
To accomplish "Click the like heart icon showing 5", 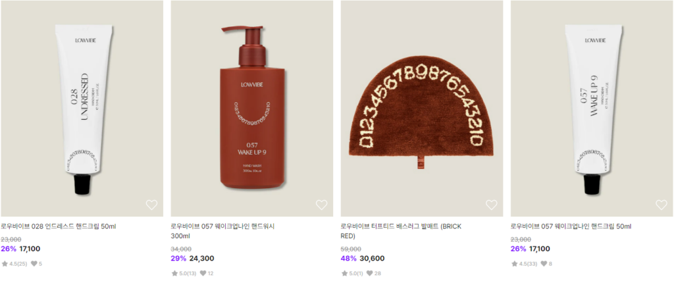I will (x=34, y=264).
